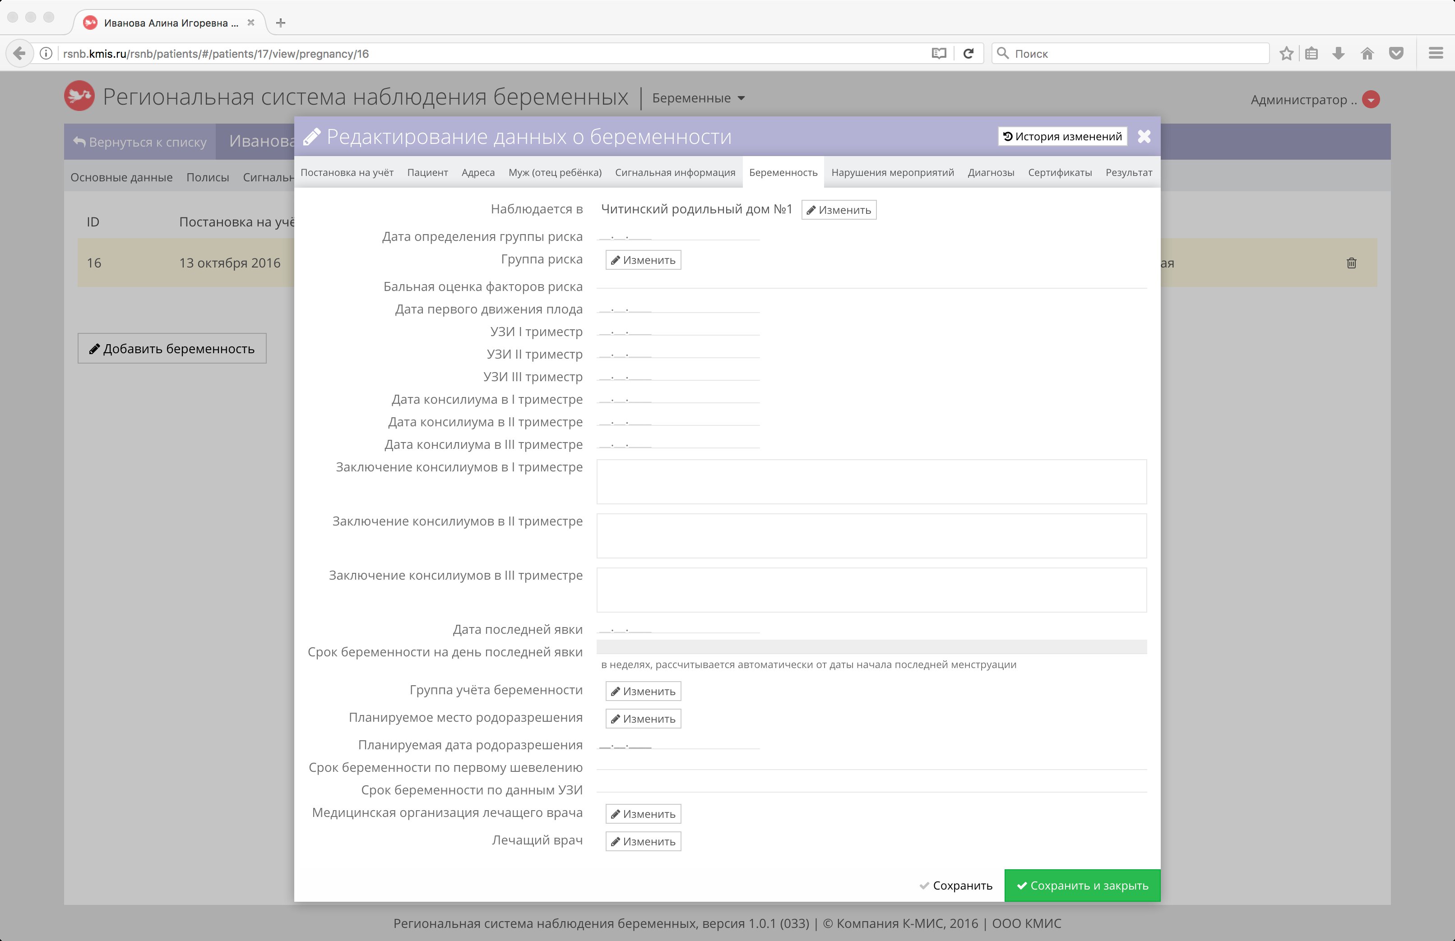Viewport: 1455px width, 941px height.
Task: Click the bookmark star icon in browser toolbar
Action: coord(1286,54)
